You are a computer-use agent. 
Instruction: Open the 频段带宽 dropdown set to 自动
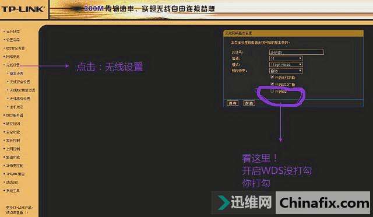(286, 71)
